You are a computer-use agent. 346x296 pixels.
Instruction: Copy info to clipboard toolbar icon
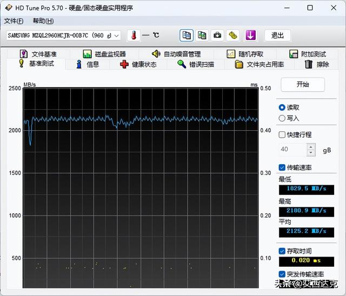[x=187, y=35]
